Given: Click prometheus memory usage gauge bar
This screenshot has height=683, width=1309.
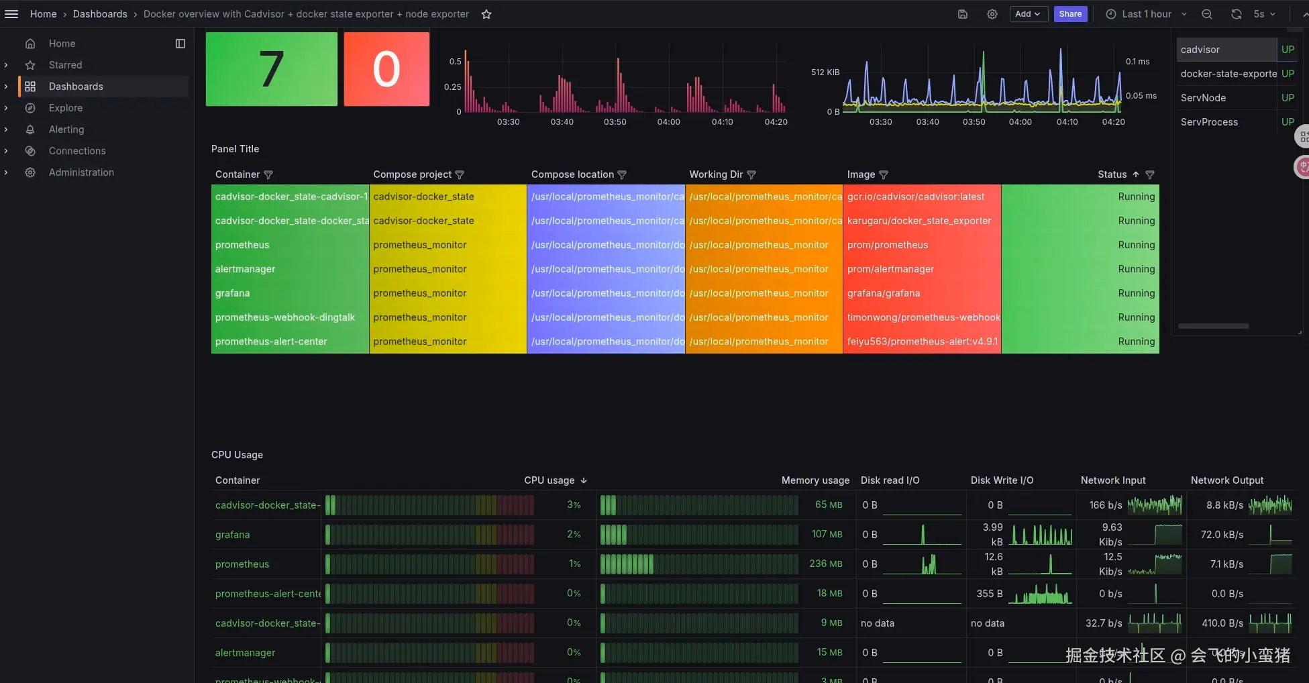Looking at the screenshot, I should pos(699,564).
